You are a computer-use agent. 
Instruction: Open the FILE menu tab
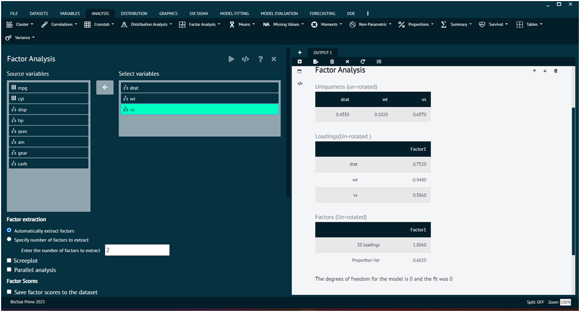coord(14,13)
